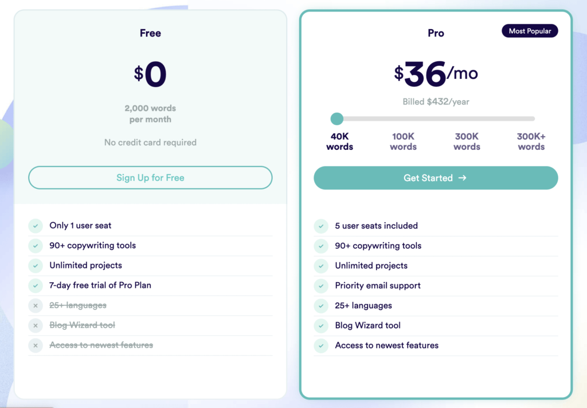Click checkmark beside Pro plan 25+ languages
The height and width of the screenshot is (408, 587).
(321, 306)
